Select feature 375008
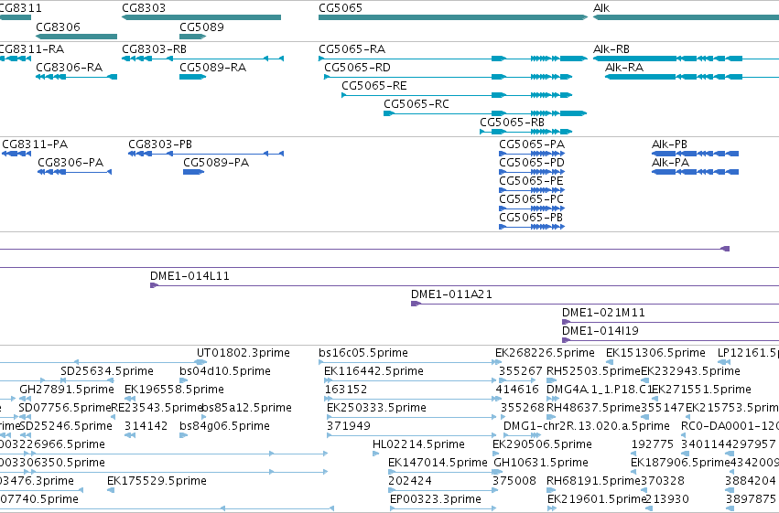This screenshot has width=779, height=513. pyautogui.click(x=514, y=481)
